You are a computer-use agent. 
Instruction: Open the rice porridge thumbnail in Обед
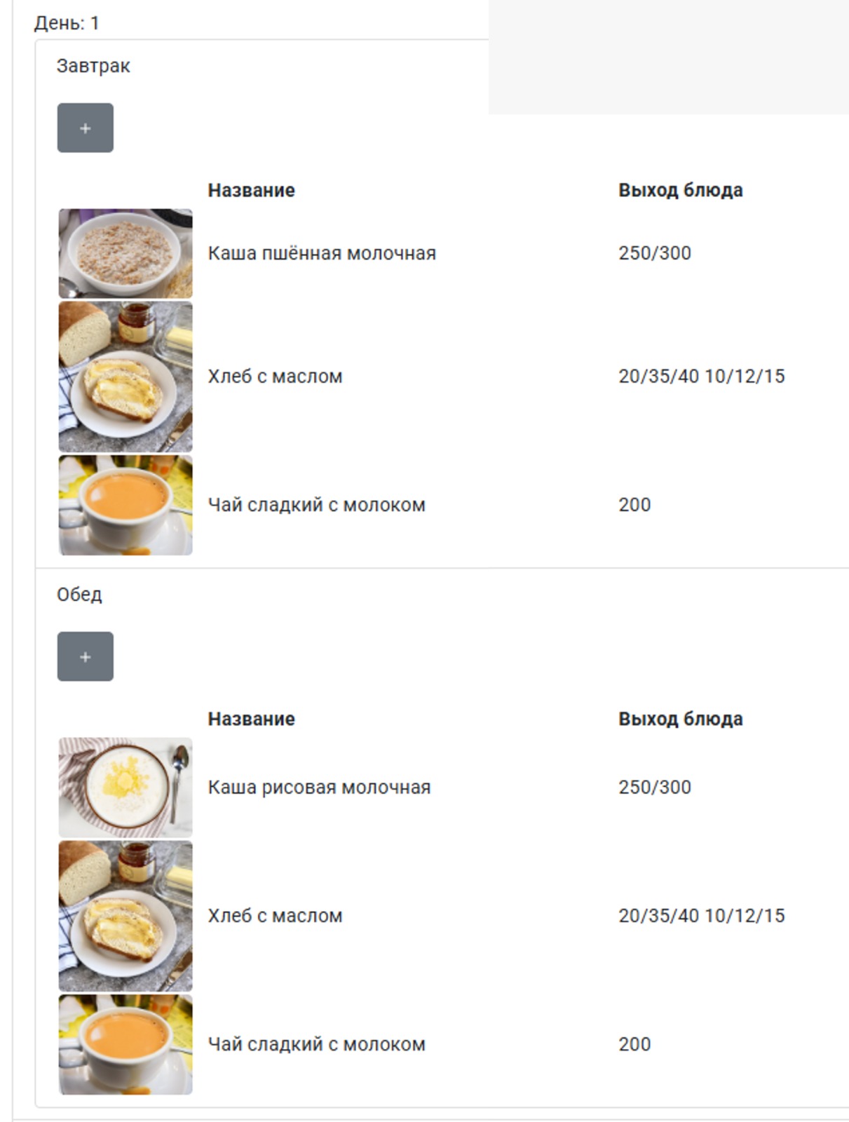point(125,787)
